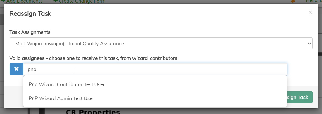
Task: Open the Add Documents link
Action: click(24, 1)
